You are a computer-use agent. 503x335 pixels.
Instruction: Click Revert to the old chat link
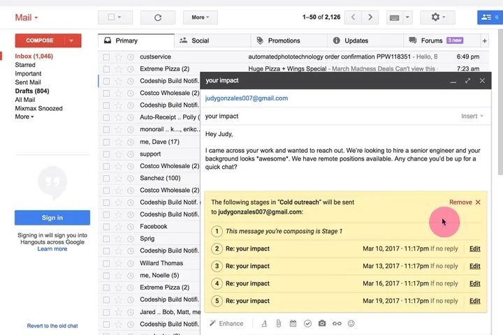coord(52,326)
